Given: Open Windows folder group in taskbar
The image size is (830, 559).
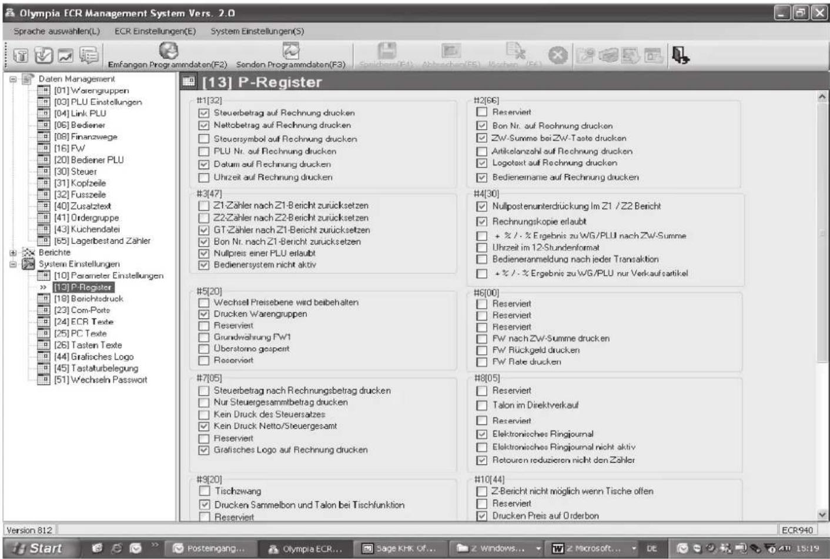Looking at the screenshot, I should click(x=497, y=548).
